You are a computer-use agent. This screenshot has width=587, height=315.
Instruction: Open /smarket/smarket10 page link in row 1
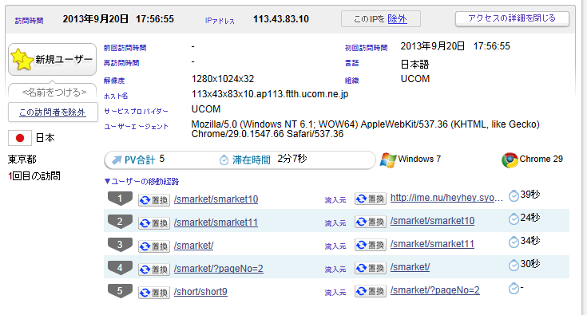pyautogui.click(x=216, y=199)
